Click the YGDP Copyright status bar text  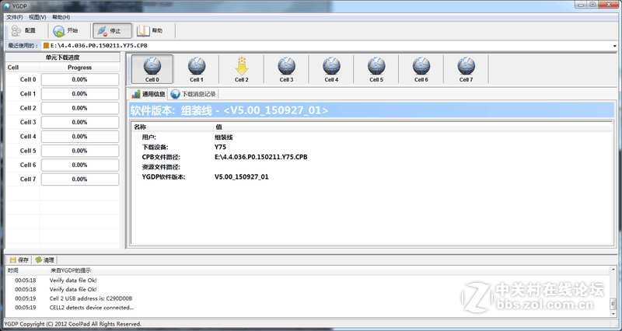click(x=72, y=324)
